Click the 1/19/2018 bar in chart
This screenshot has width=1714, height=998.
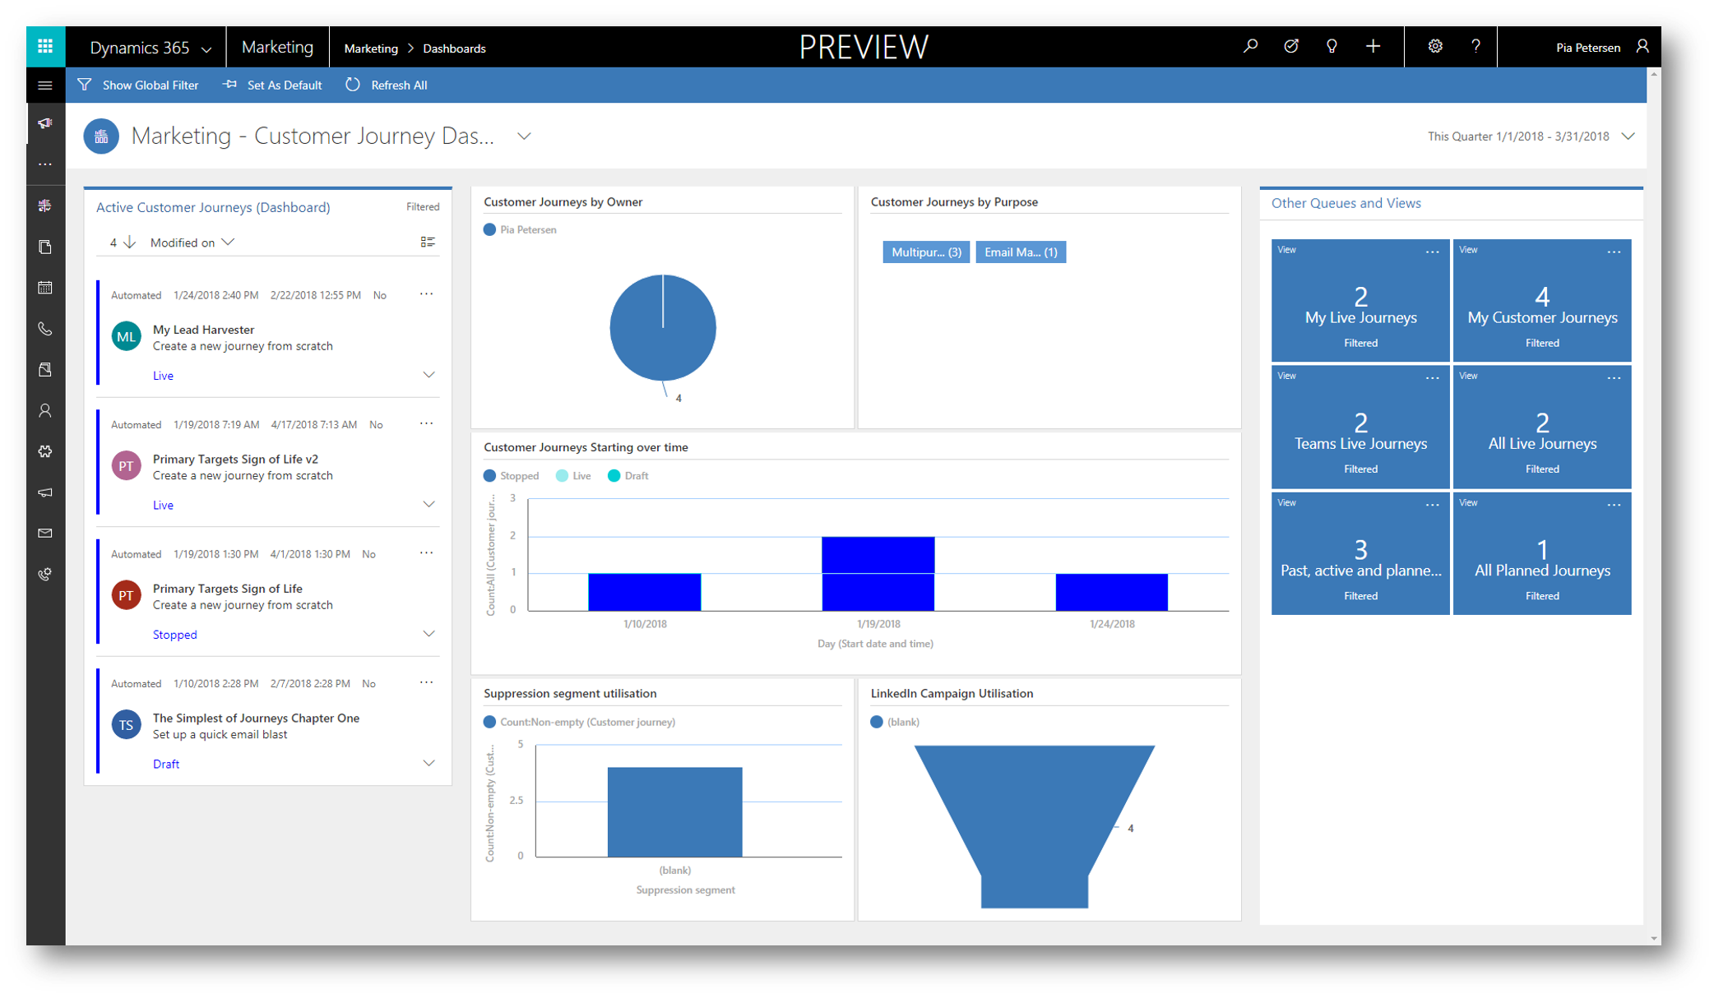[x=878, y=574]
